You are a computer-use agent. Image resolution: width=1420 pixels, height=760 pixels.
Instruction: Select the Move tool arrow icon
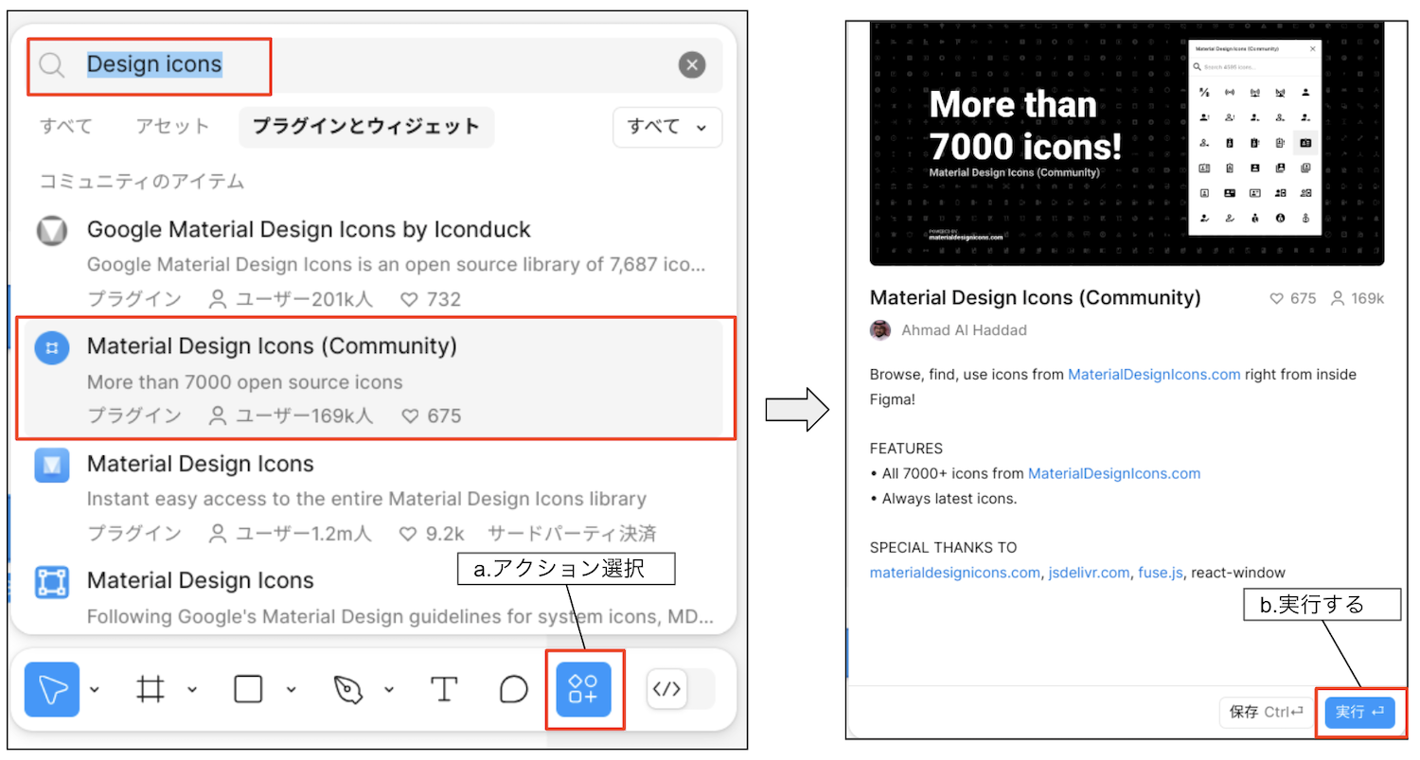click(52, 689)
